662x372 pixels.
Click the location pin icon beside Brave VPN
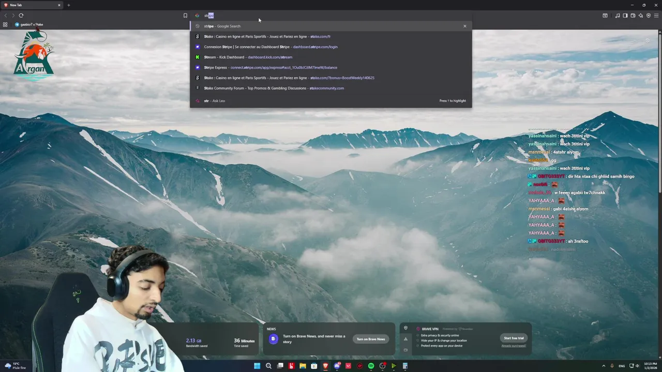tap(405, 328)
